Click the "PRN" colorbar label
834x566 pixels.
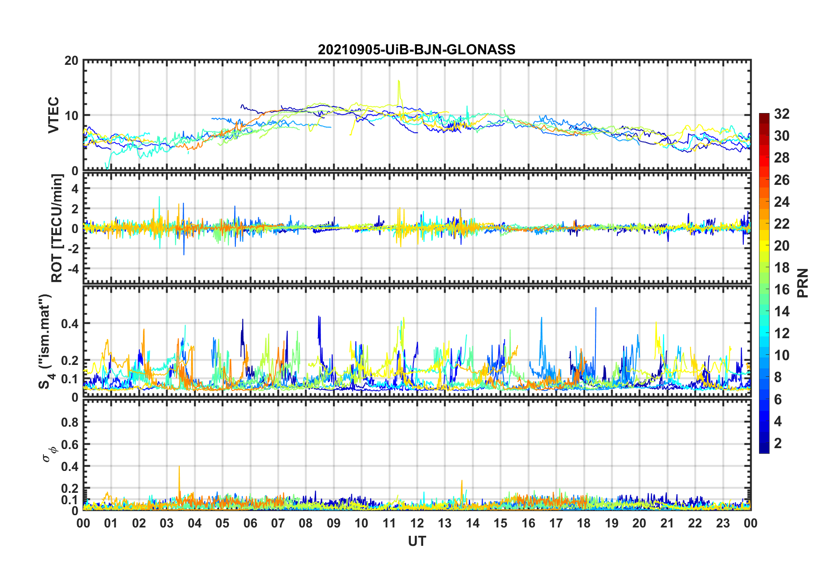(803, 283)
